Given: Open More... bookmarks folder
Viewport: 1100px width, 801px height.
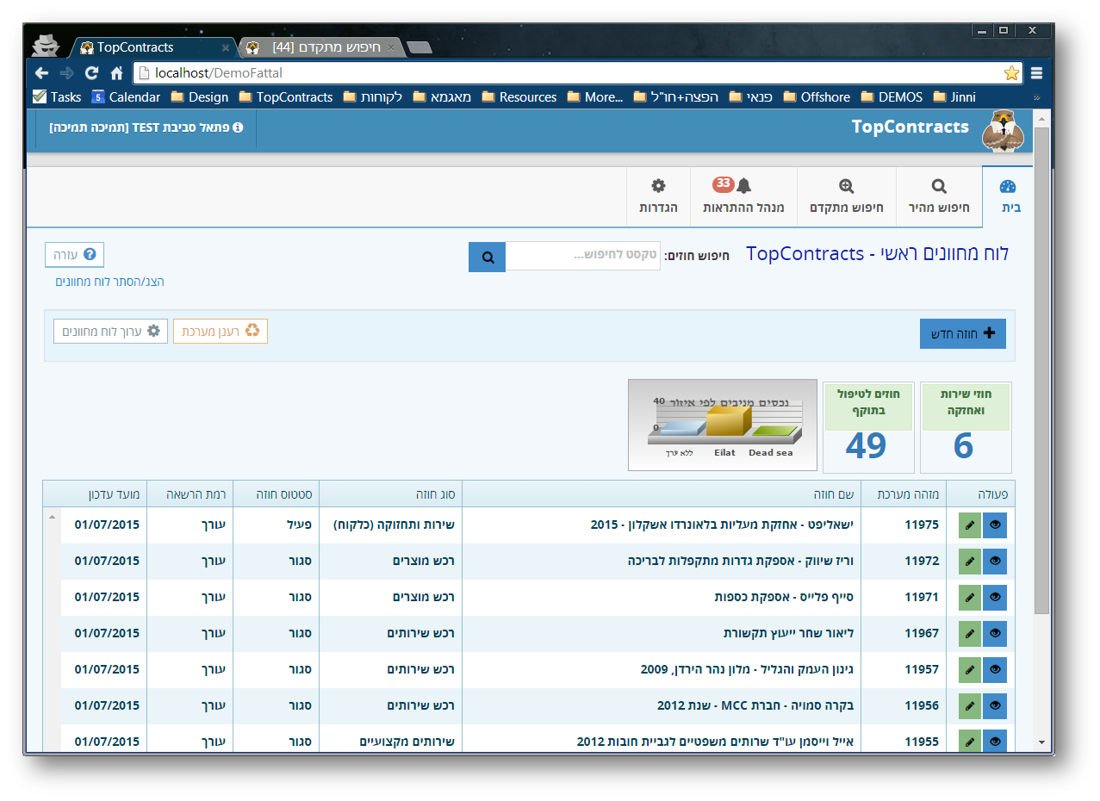Looking at the screenshot, I should [595, 97].
